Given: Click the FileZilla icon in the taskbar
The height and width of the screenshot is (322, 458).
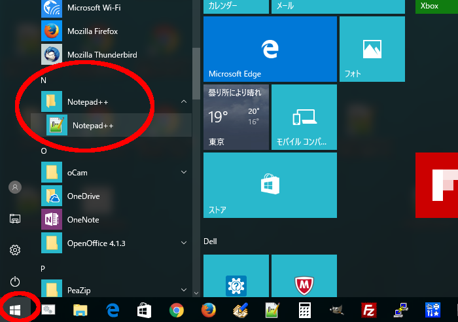Looking at the screenshot, I should point(369,310).
